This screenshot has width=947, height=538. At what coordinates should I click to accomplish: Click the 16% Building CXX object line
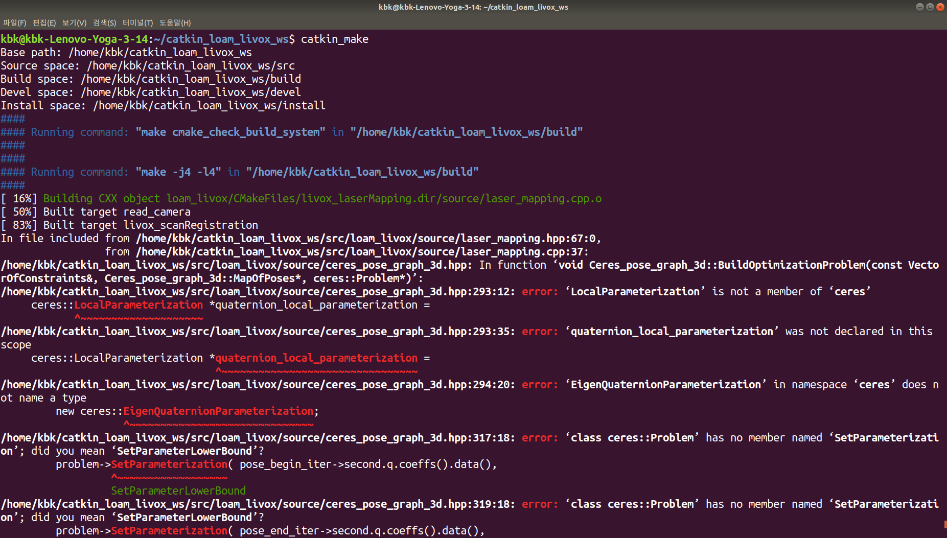click(301, 199)
